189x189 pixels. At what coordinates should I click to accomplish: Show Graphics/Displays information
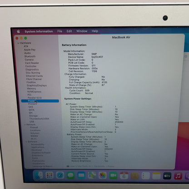coord(37,85)
